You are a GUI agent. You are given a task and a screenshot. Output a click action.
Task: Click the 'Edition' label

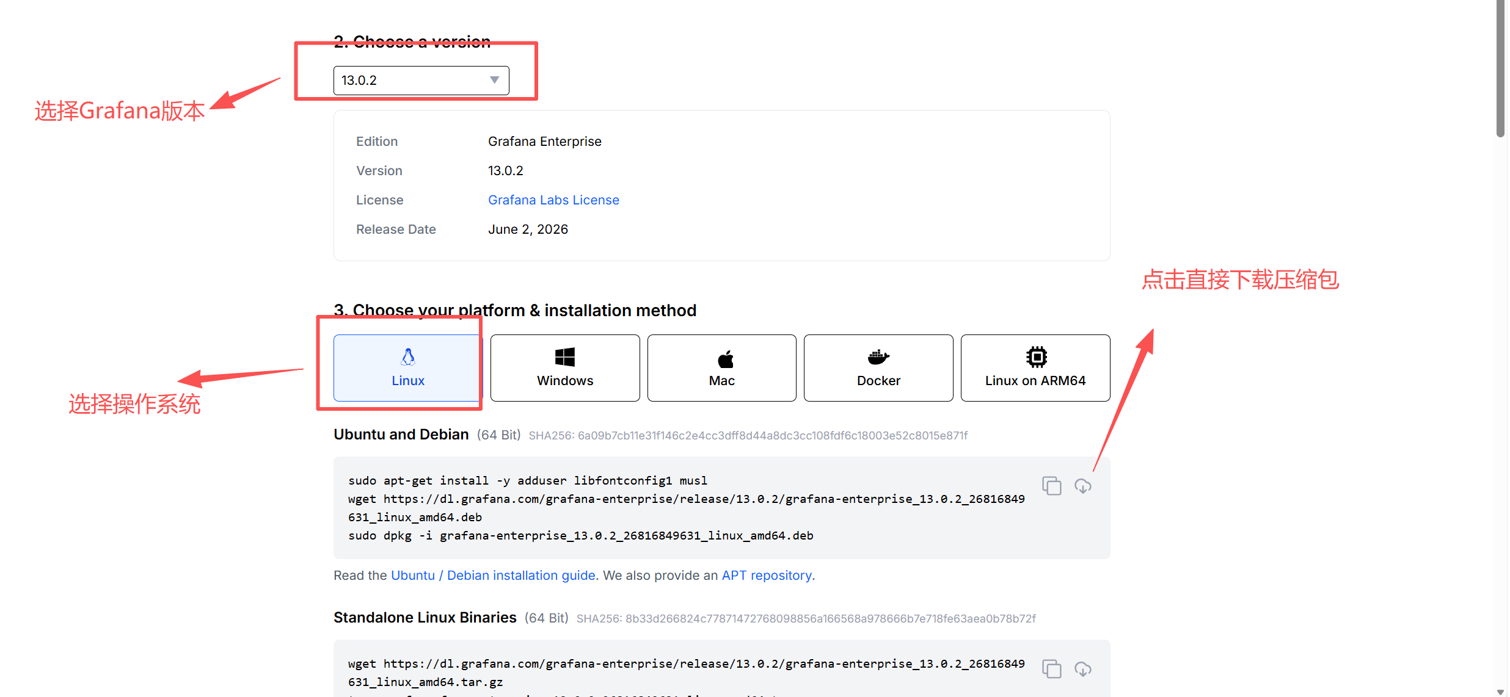point(377,142)
